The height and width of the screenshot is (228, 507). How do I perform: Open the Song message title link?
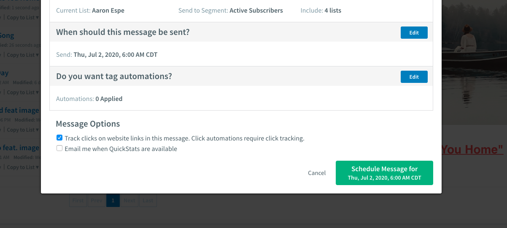[7, 35]
